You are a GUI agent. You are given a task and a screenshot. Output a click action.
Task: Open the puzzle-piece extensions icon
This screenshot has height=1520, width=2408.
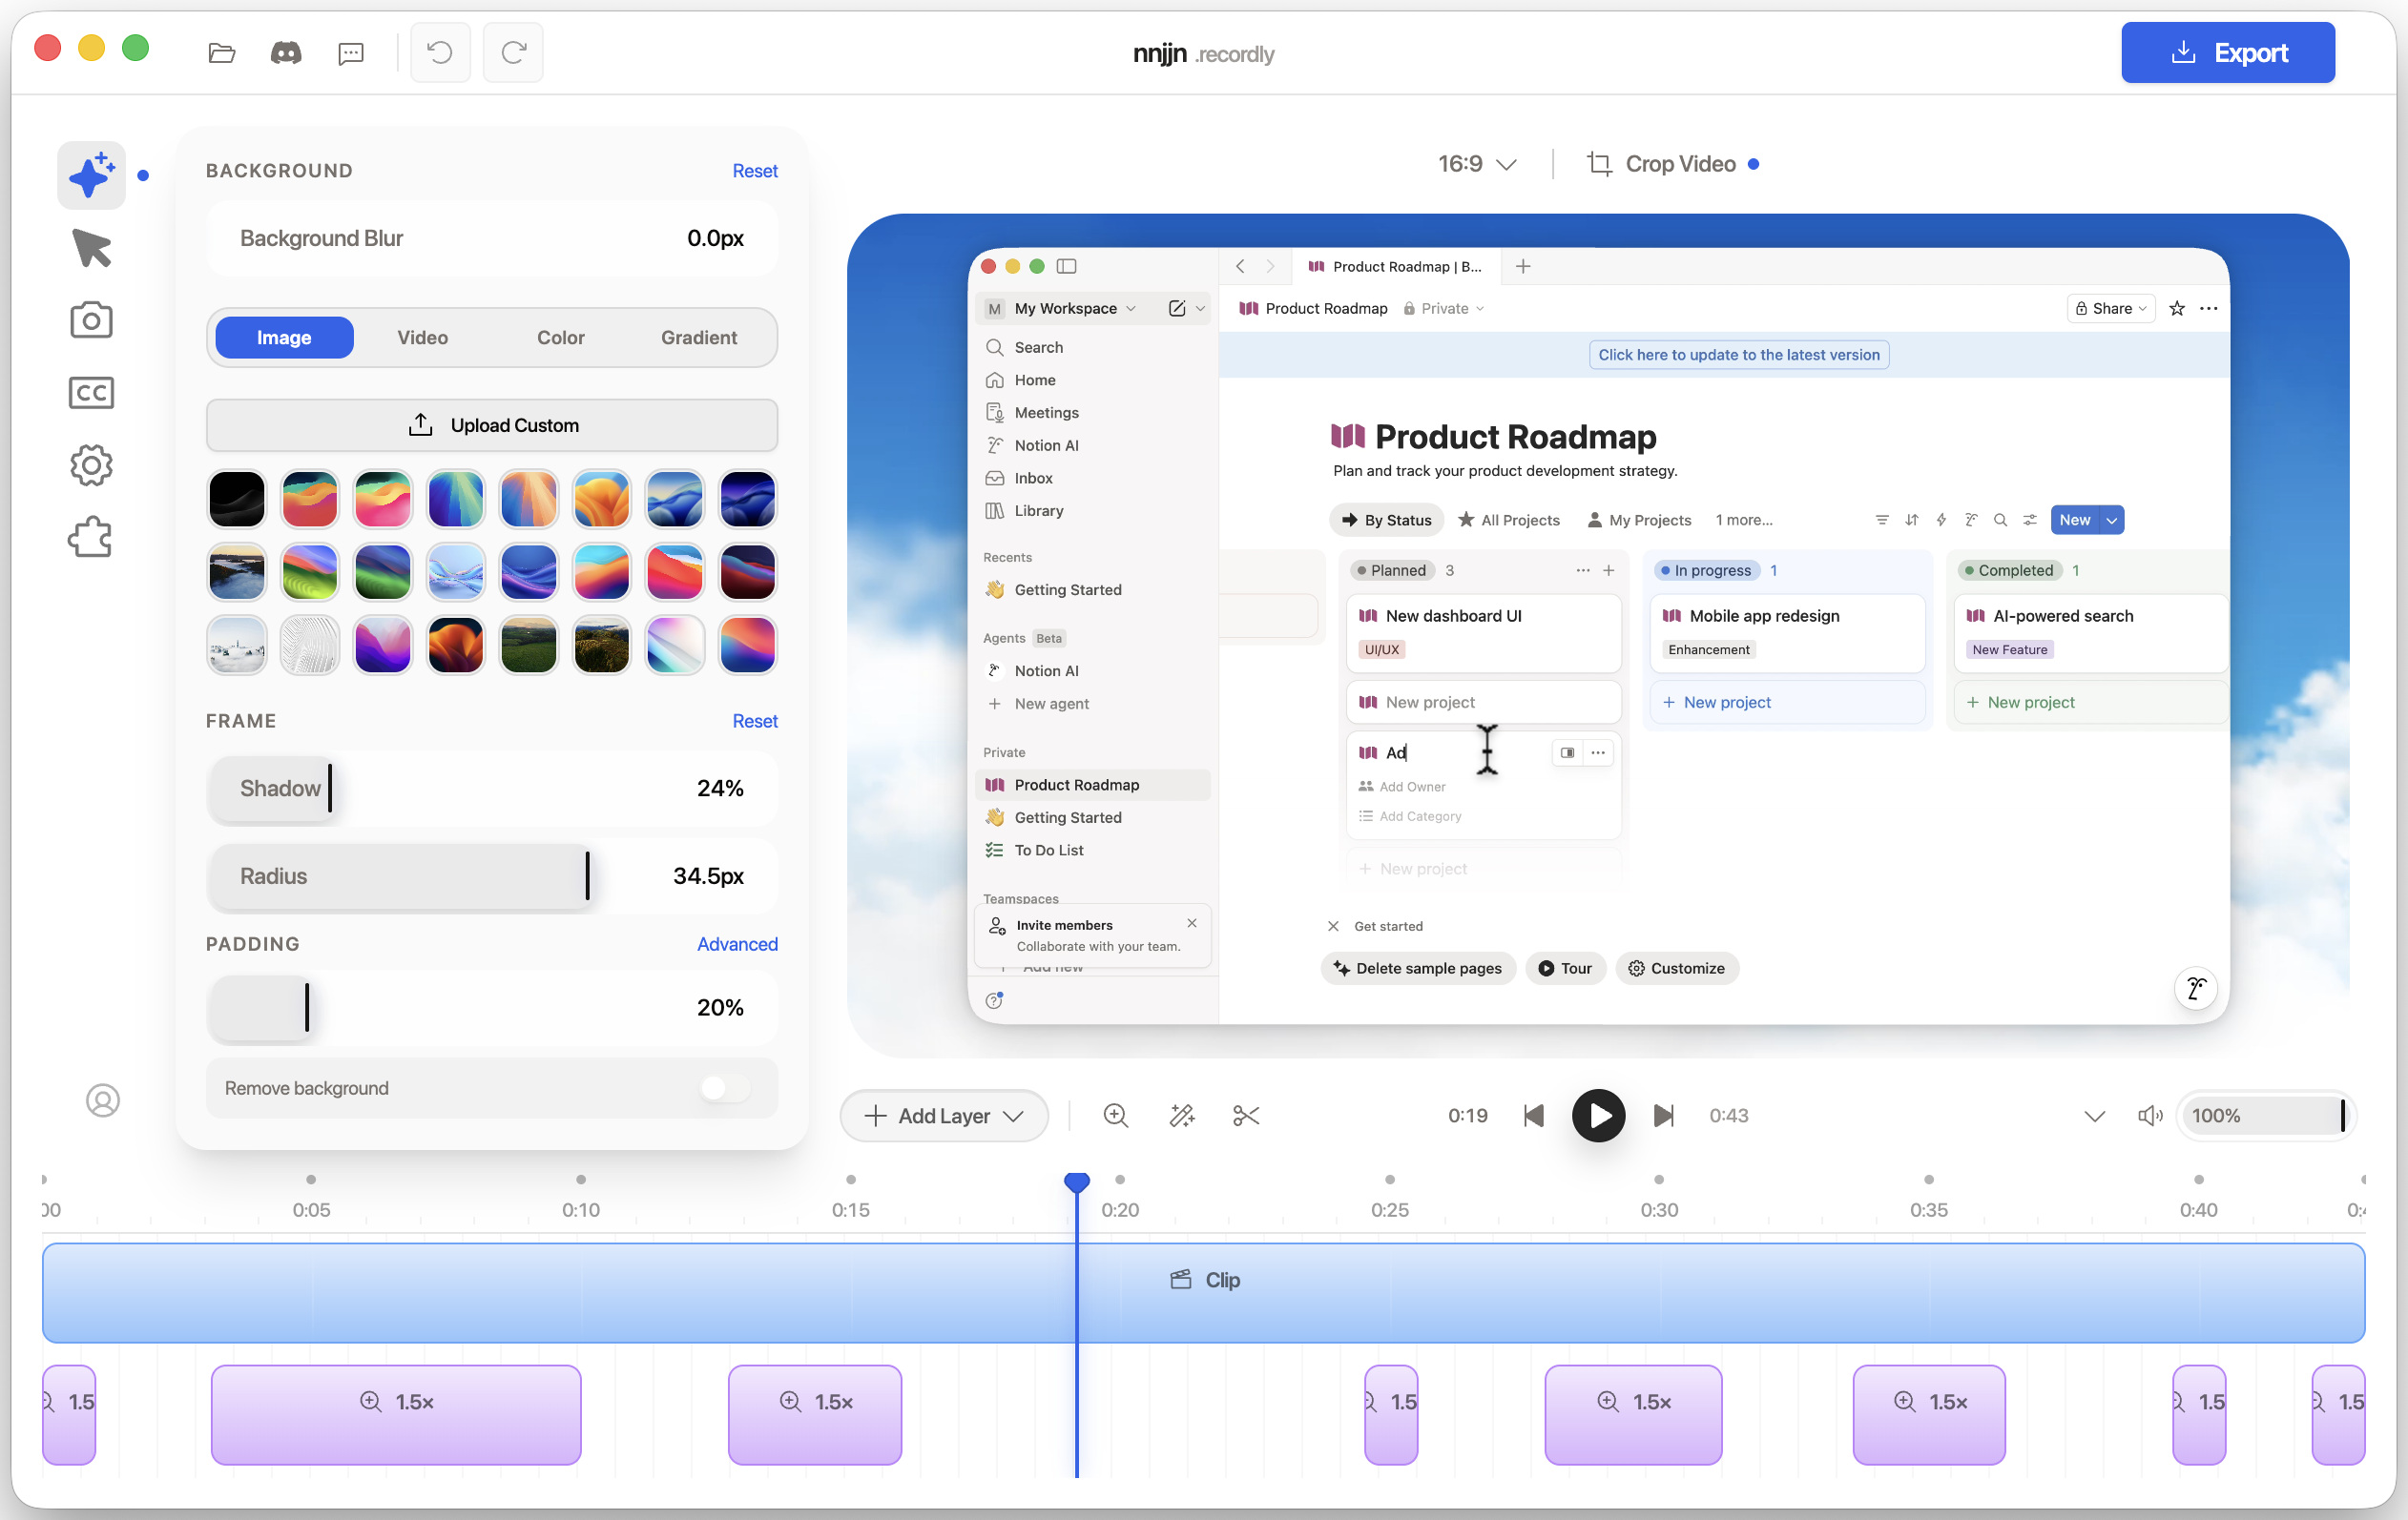(91, 538)
